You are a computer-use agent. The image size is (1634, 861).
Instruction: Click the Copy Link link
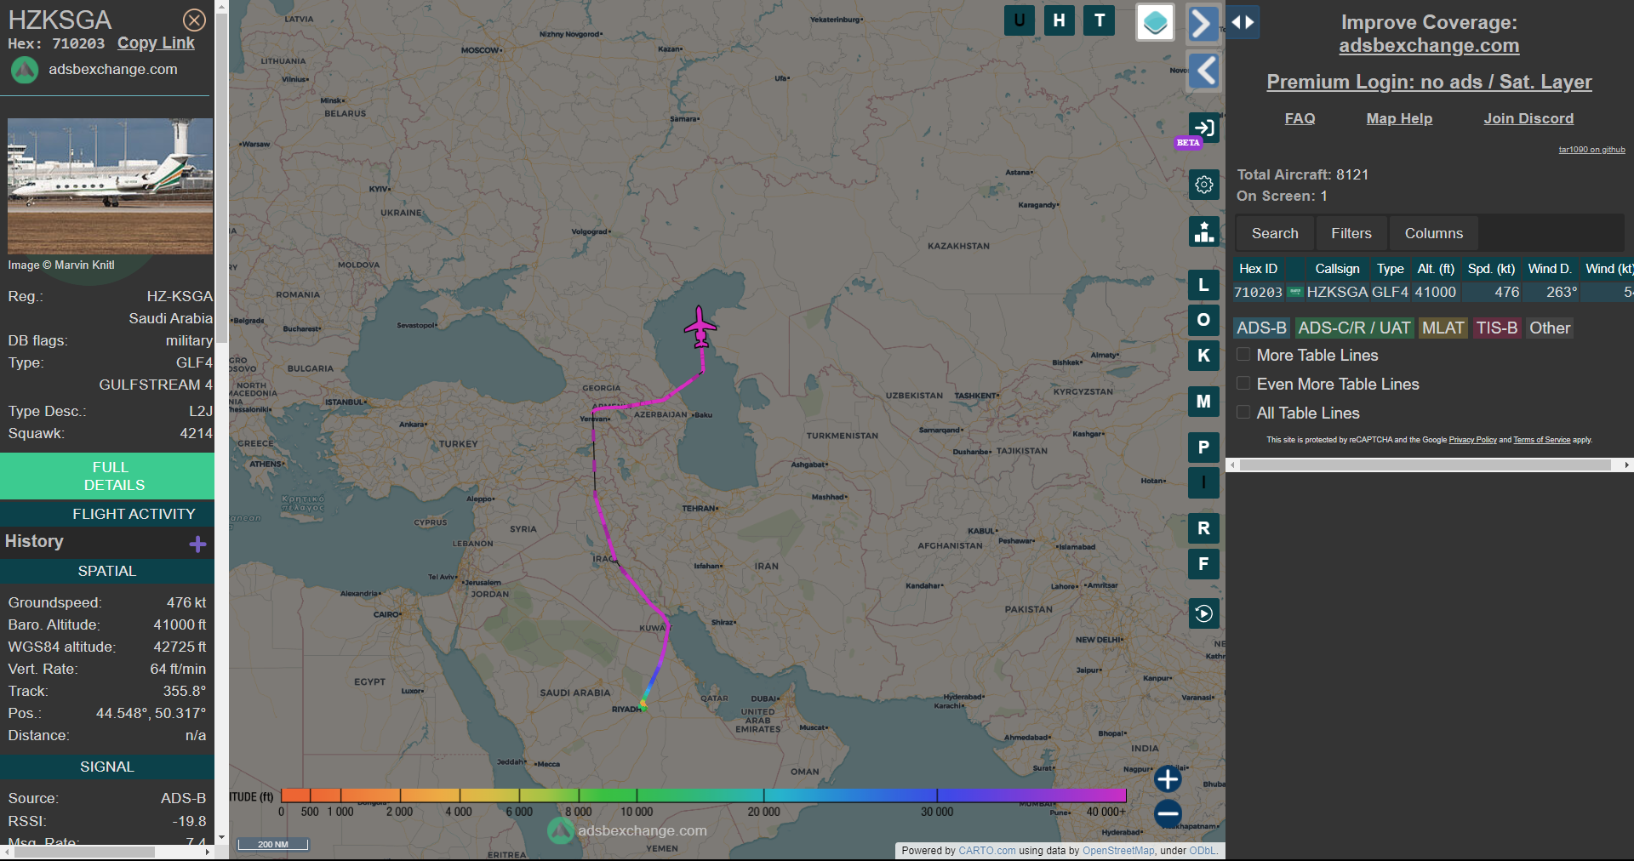(x=156, y=43)
